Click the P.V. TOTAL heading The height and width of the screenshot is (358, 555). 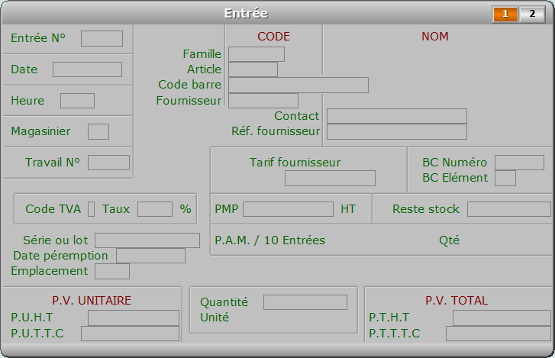pos(457,300)
